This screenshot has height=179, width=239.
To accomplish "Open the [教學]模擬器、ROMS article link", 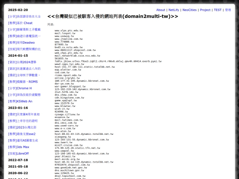I will [23, 82].
